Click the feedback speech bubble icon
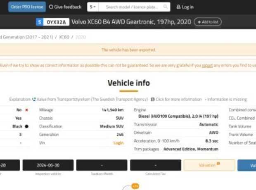Image resolution: width=256 pixels, height=190 pixels. (51, 7)
